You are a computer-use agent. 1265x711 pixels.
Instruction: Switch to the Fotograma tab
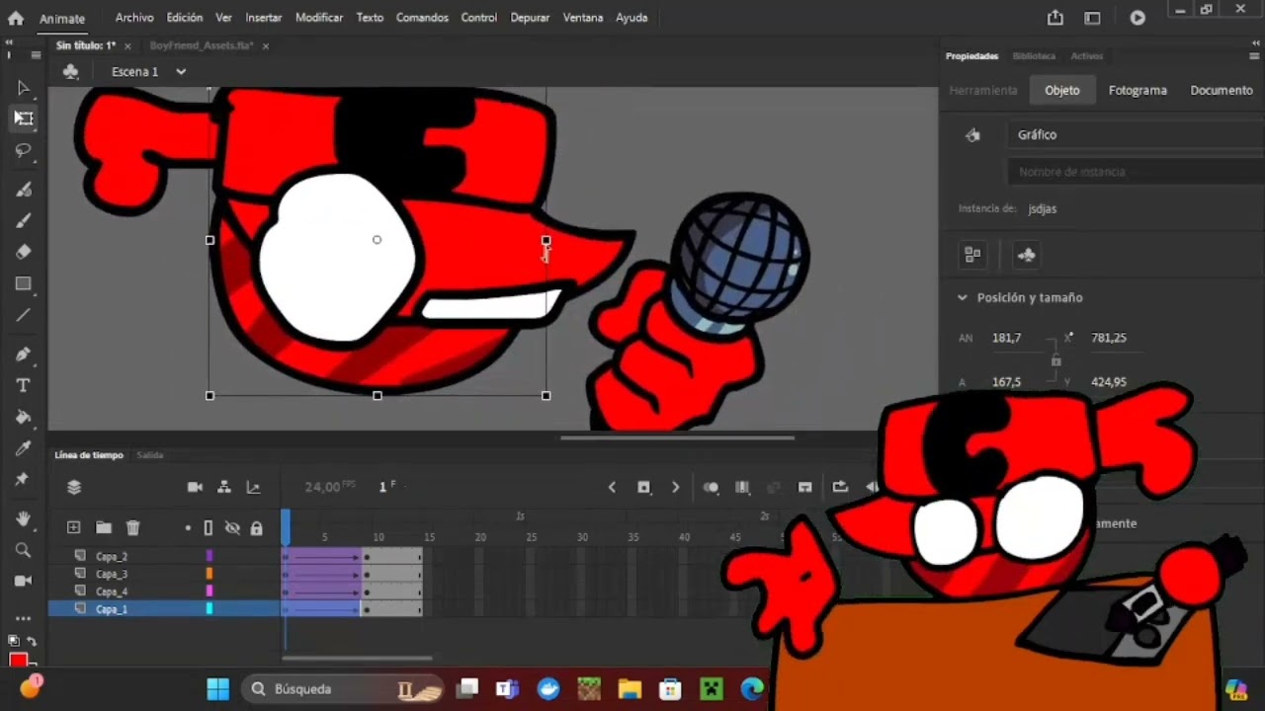tap(1138, 90)
